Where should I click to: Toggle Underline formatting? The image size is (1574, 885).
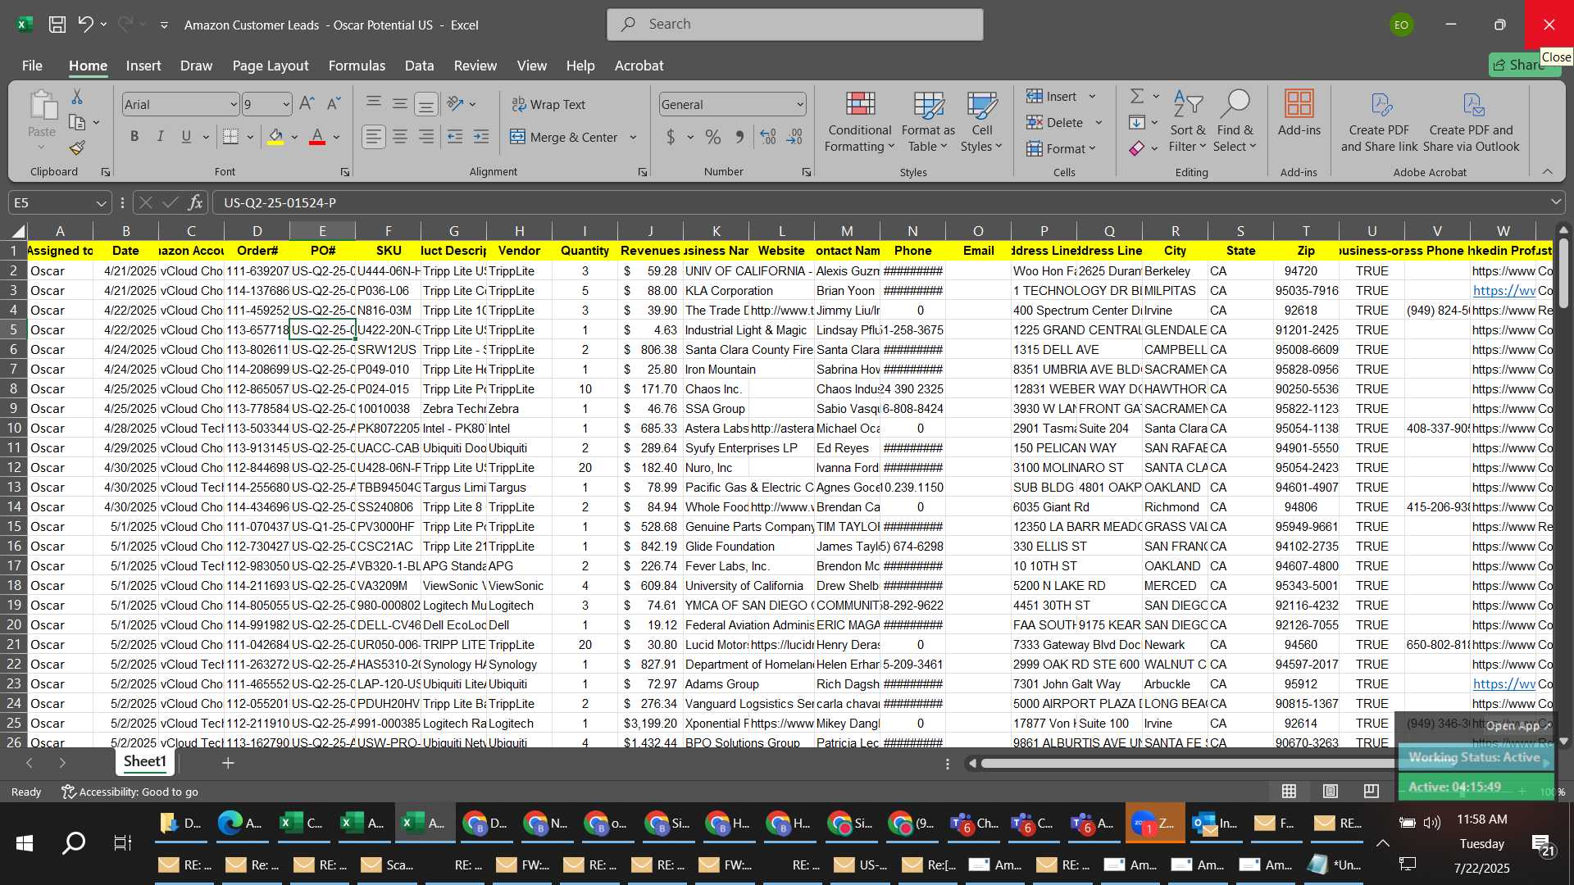[186, 137]
